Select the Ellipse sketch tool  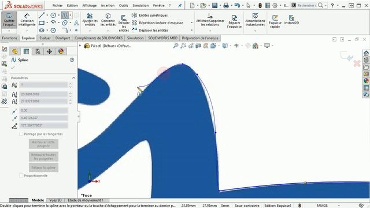(65, 23)
